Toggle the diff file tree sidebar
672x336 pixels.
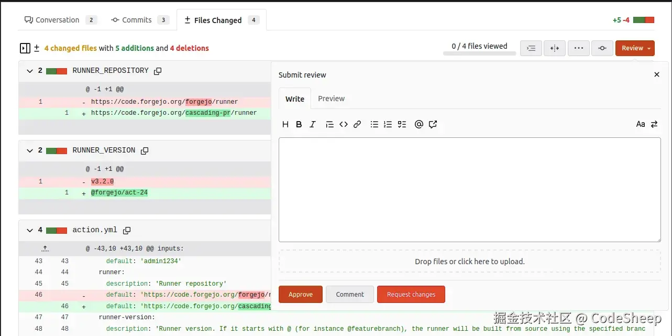tap(25, 48)
